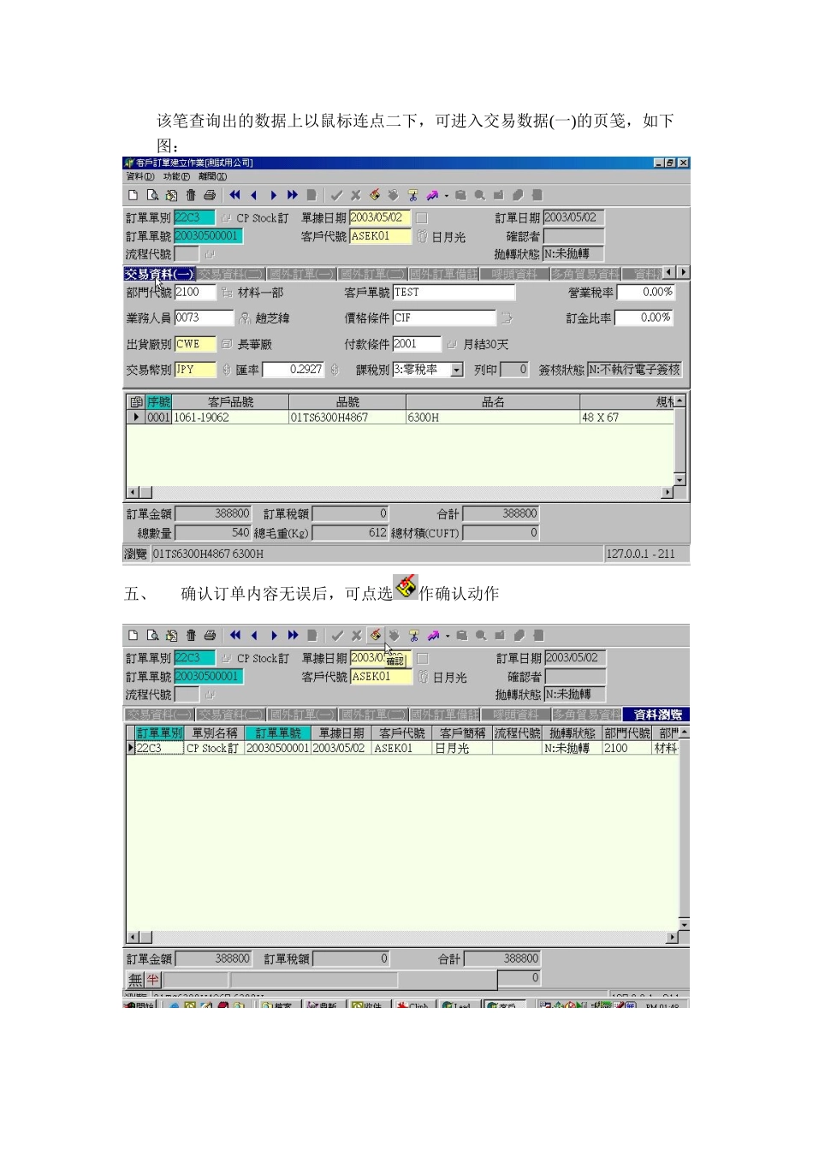
Task: Click grey checkmark save icon in upper toolbar
Action: click(x=336, y=195)
